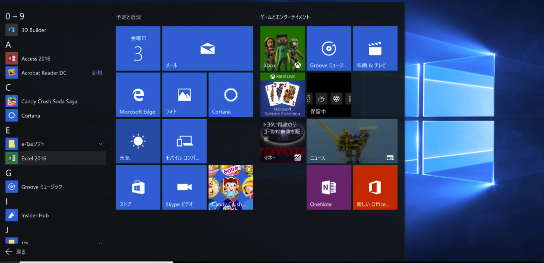Open the Xbox tile
Image resolution: width=544 pixels, height=263 pixels.
tap(282, 49)
